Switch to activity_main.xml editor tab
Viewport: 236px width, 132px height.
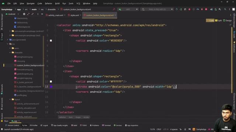56,15
